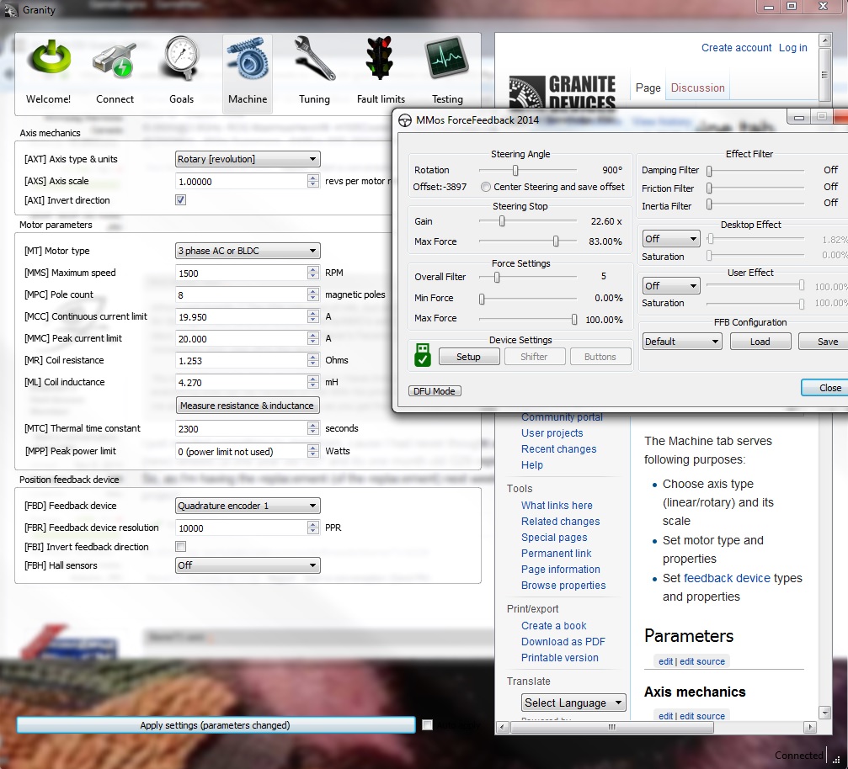Open the Log in link
Viewport: 848px width, 769px height.
click(792, 48)
